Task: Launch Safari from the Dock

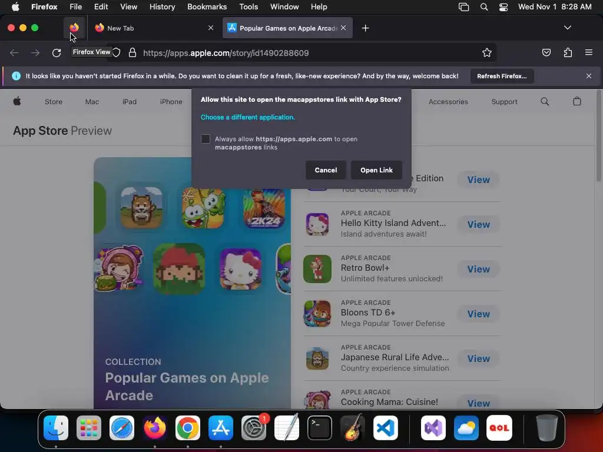Action: point(122,428)
